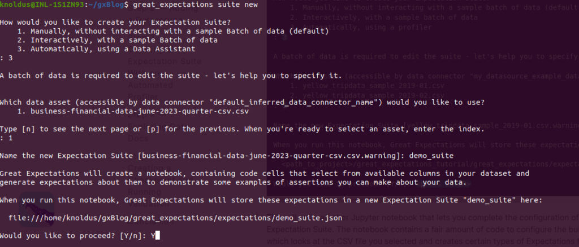Click option 2 "Interactively, with a sample Batch"
This screenshot has width=579, height=247.
pyautogui.click(x=124, y=40)
